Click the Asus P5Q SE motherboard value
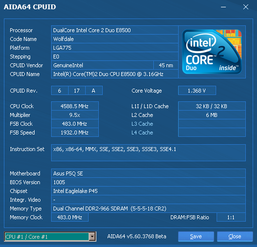The height and width of the screenshot is (247, 257). [x=148, y=173]
